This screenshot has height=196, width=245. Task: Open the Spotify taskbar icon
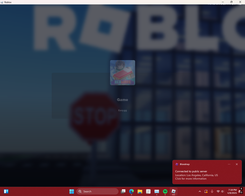tap(165, 192)
